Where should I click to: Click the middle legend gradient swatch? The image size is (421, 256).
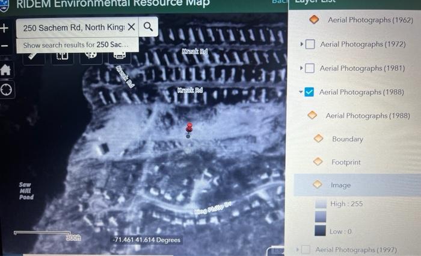[321, 217]
